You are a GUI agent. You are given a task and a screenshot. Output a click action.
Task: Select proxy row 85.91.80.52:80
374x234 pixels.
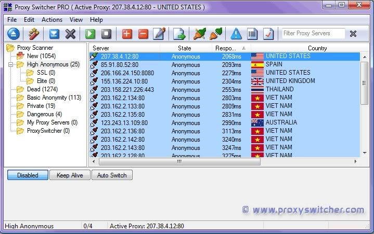(225, 65)
